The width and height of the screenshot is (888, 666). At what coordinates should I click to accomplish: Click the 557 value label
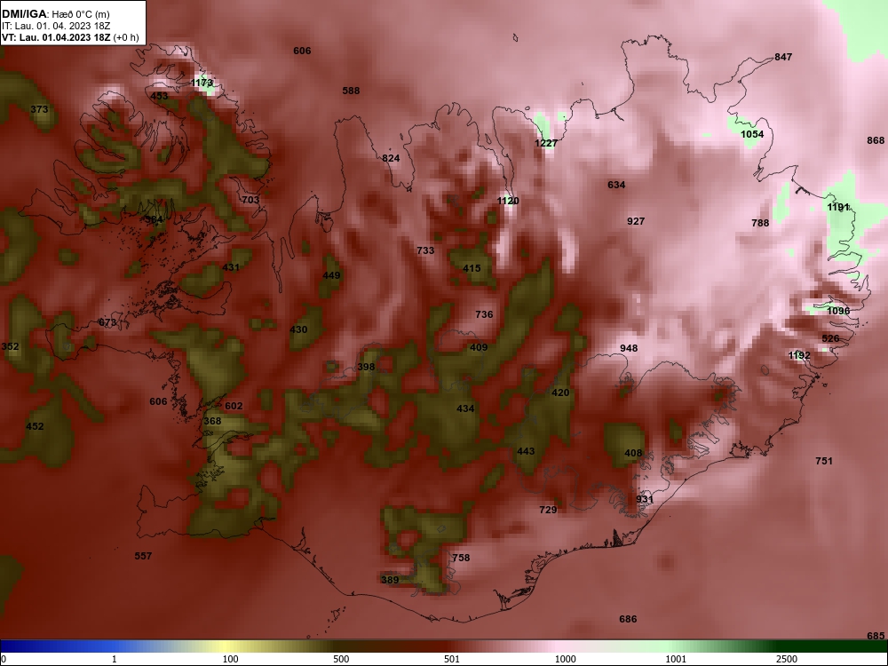(143, 556)
